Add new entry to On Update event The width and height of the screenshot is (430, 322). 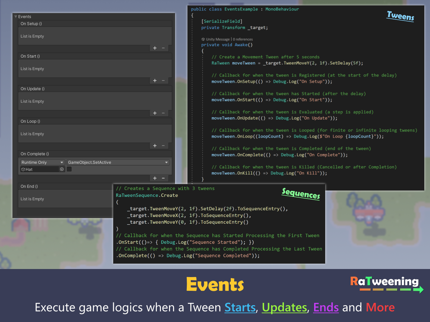pos(155,113)
